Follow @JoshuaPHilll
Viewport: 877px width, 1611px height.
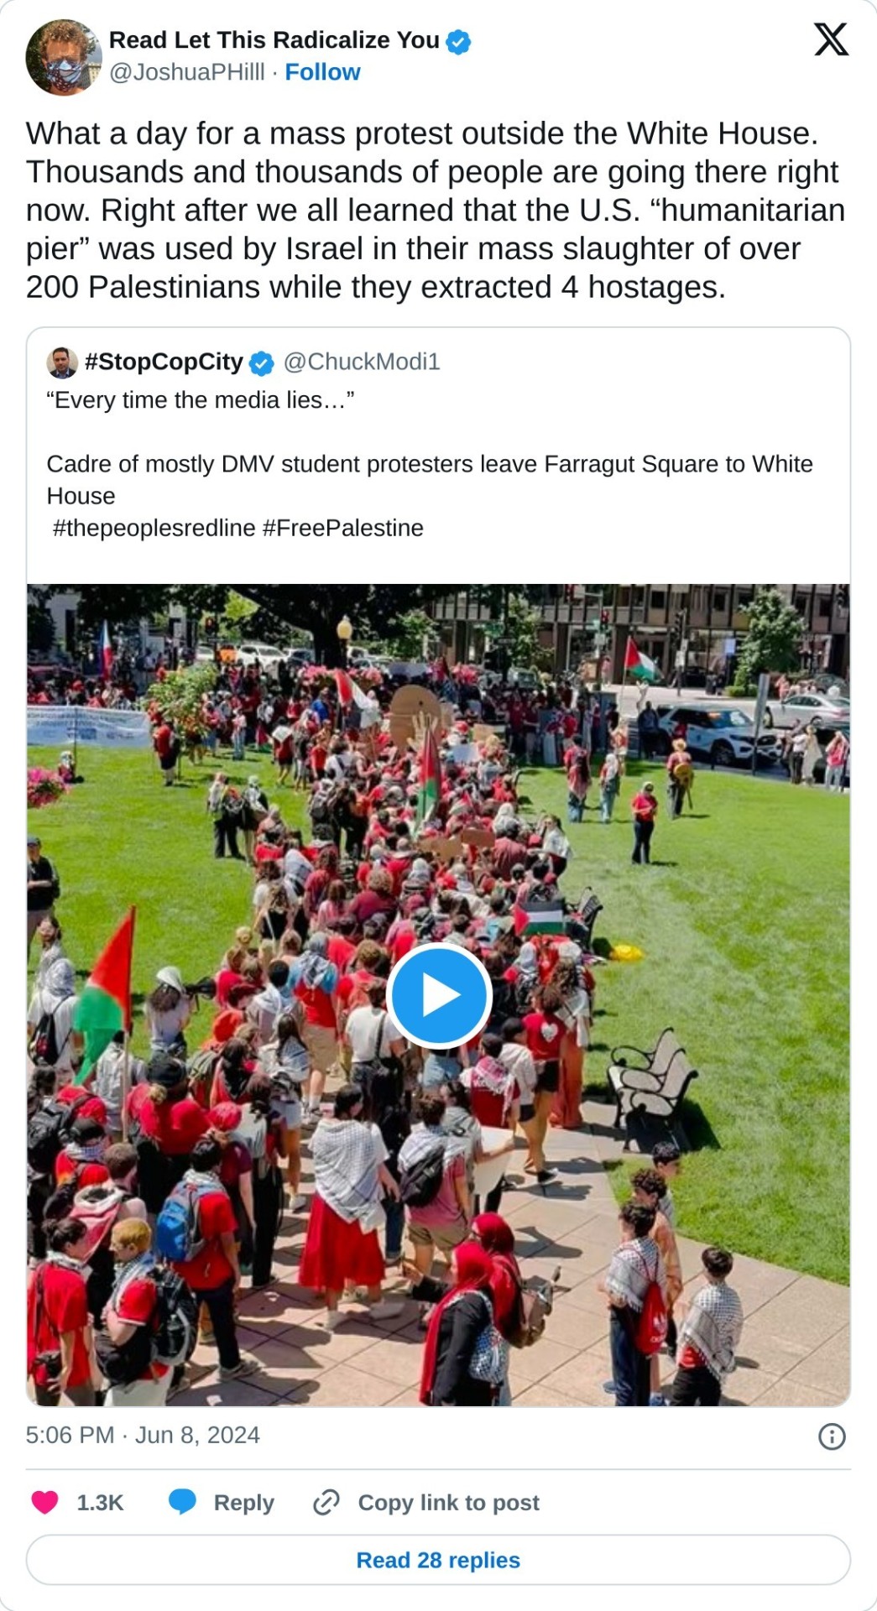click(x=322, y=72)
